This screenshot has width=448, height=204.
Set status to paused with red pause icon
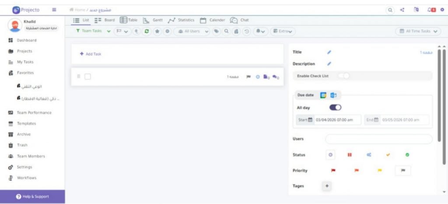[x=350, y=155]
